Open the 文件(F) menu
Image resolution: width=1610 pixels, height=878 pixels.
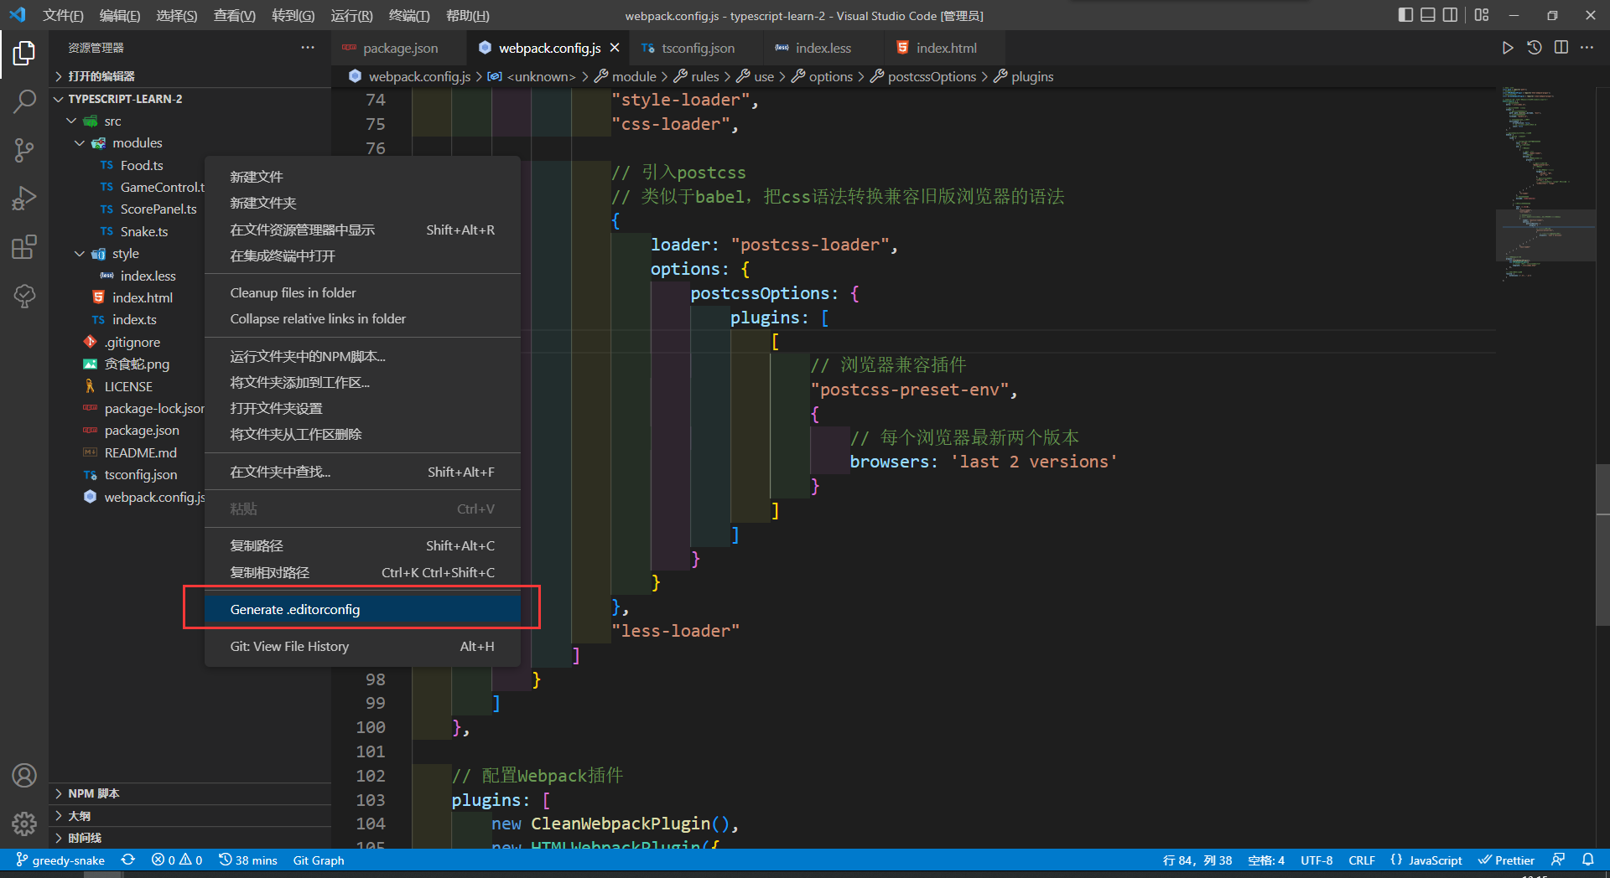[x=63, y=15]
